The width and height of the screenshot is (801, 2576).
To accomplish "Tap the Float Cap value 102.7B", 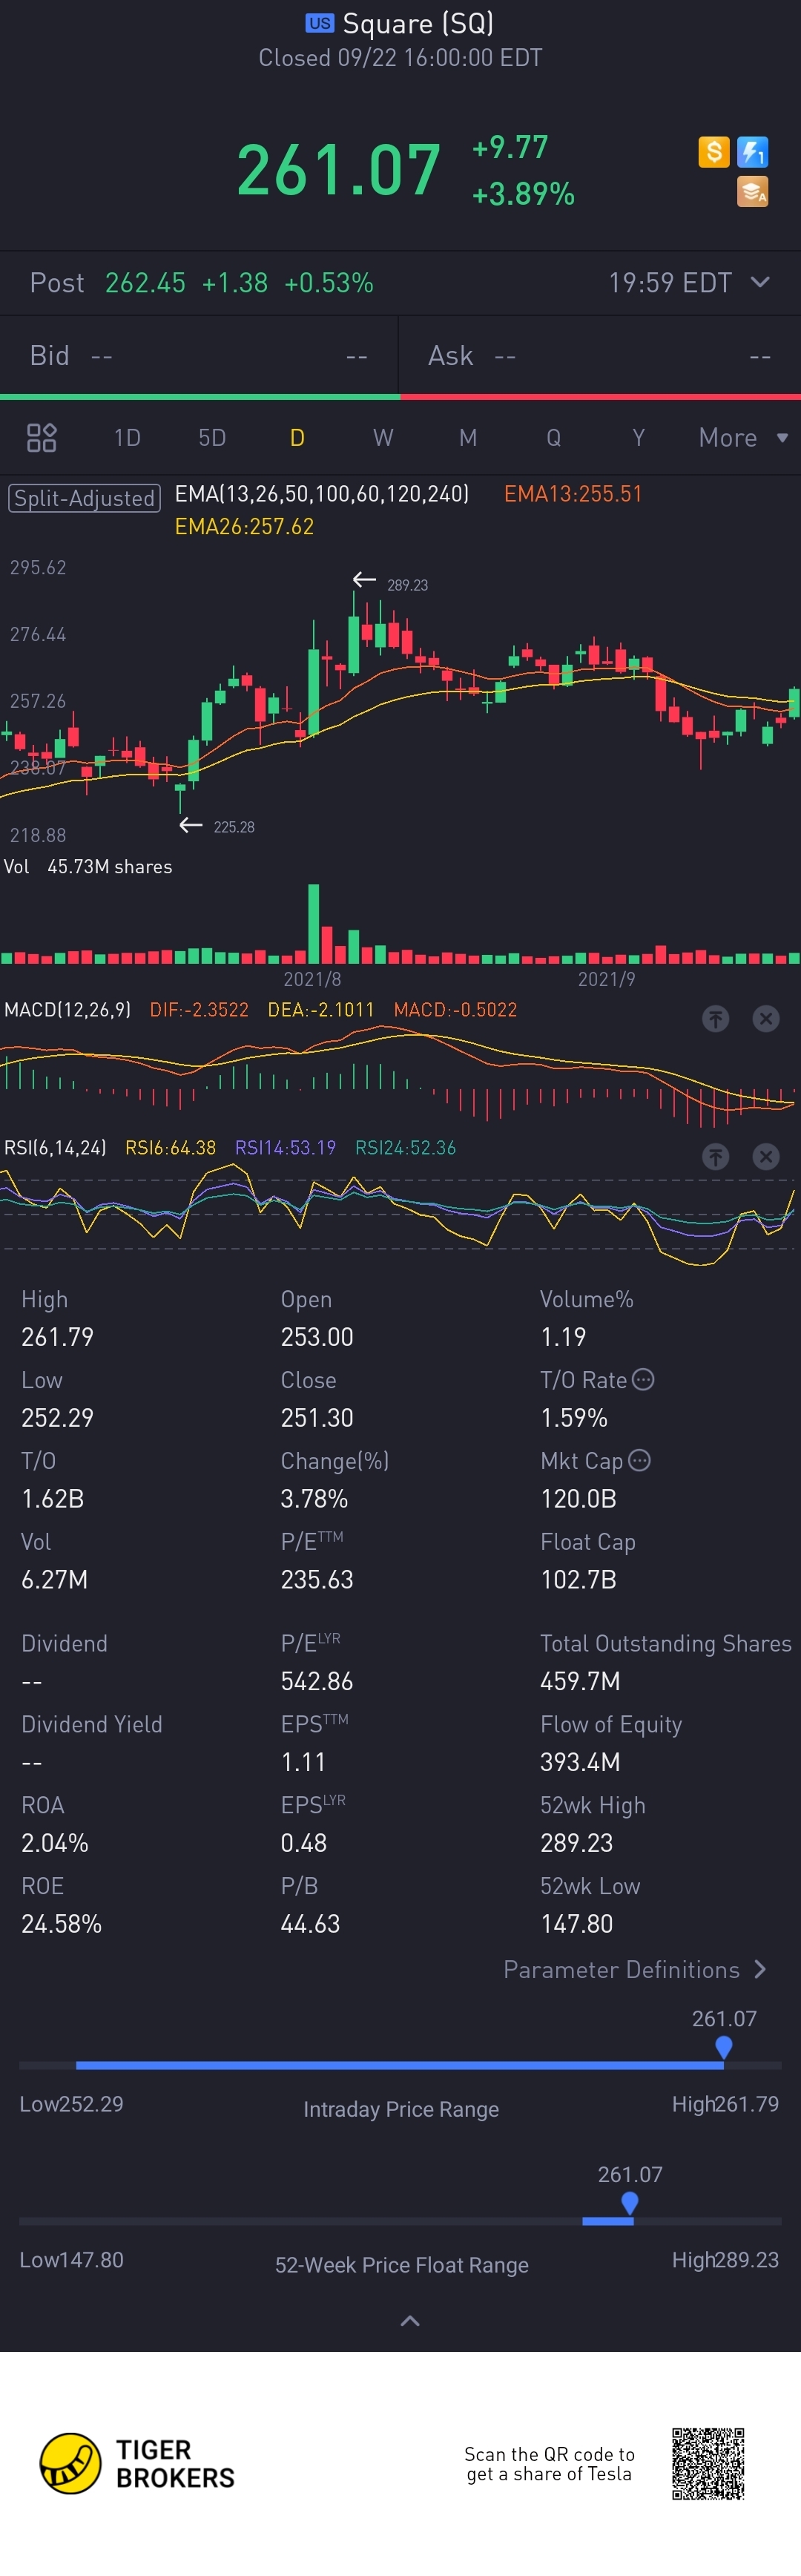I will coord(578,1580).
